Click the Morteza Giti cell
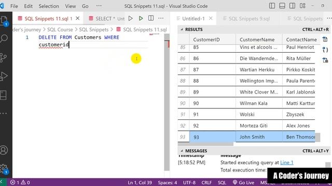 [x=259, y=126]
